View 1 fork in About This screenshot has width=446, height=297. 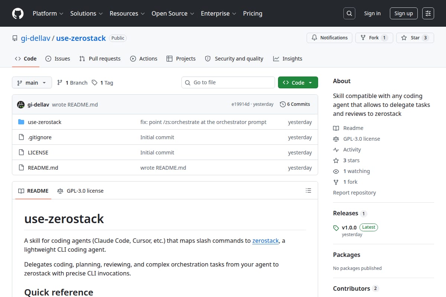(x=345, y=182)
